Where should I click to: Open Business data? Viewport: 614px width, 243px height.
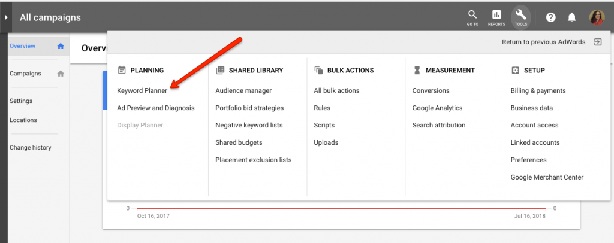pyautogui.click(x=532, y=108)
